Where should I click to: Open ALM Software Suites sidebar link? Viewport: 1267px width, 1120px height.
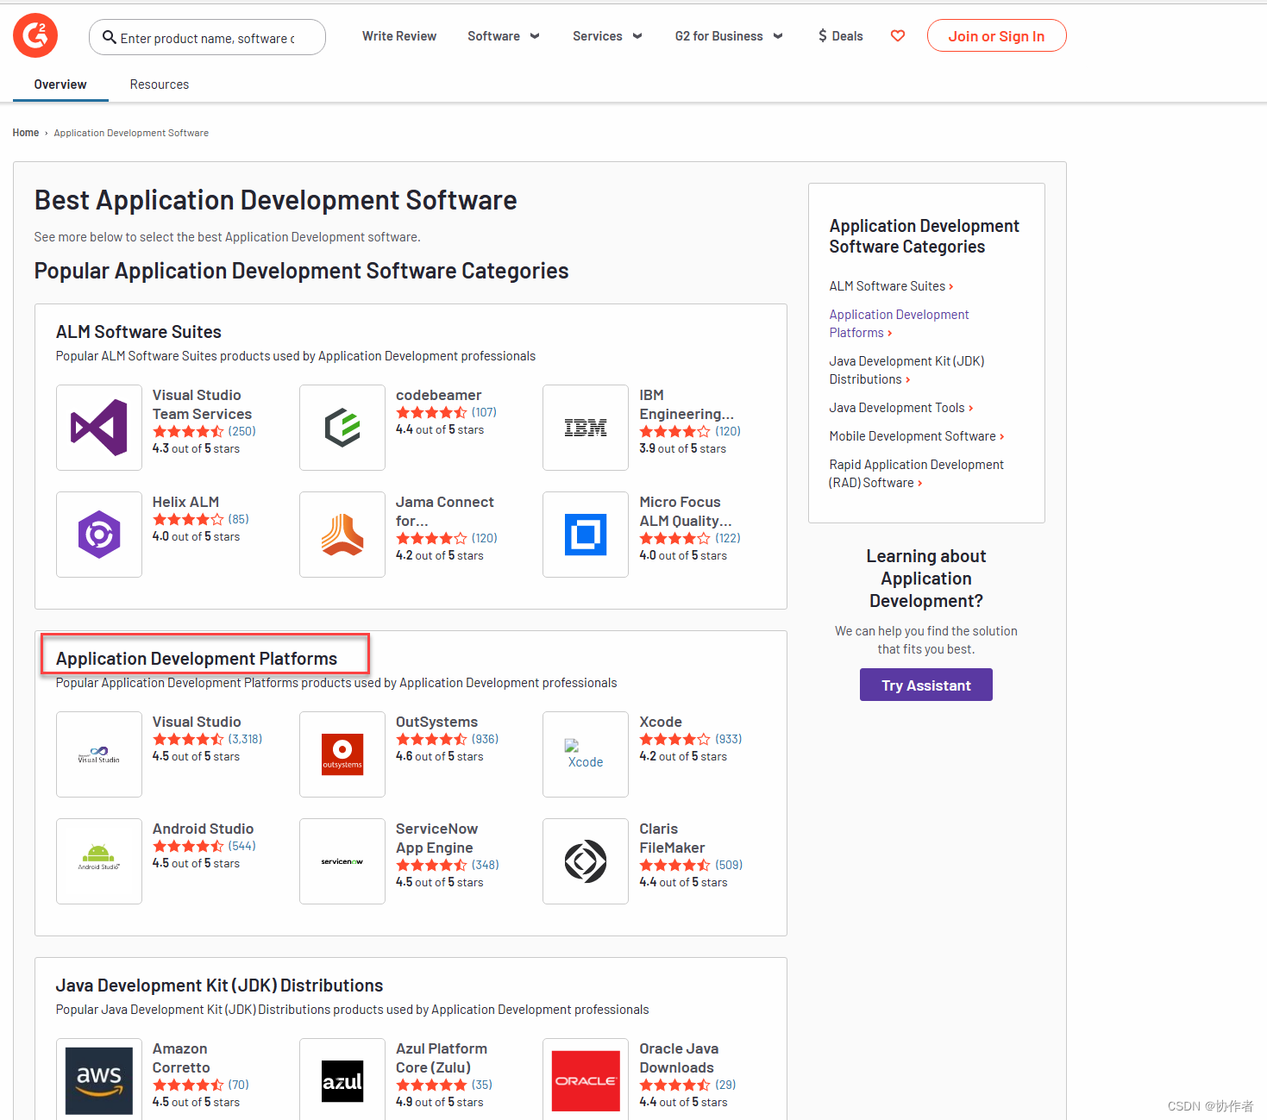pos(891,286)
